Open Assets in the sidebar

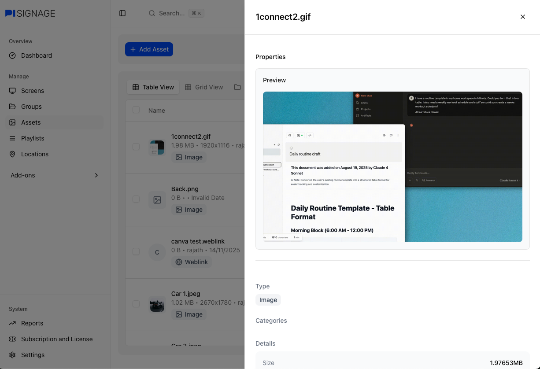pyautogui.click(x=31, y=122)
